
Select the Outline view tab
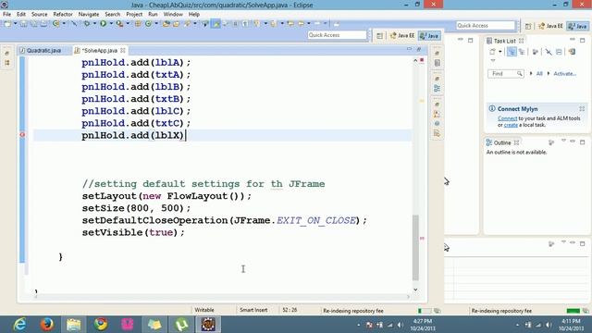(502, 142)
